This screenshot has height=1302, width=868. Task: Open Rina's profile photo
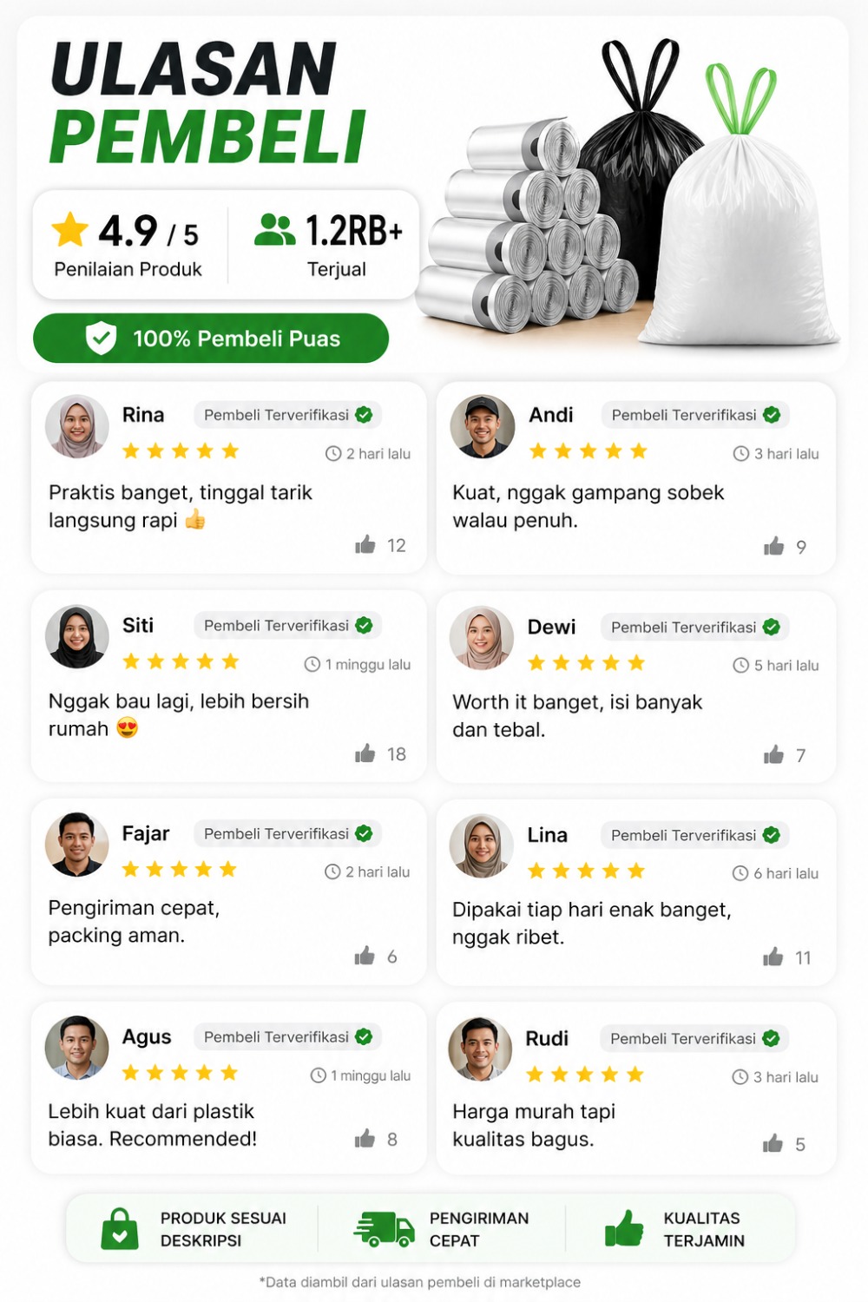pos(77,426)
